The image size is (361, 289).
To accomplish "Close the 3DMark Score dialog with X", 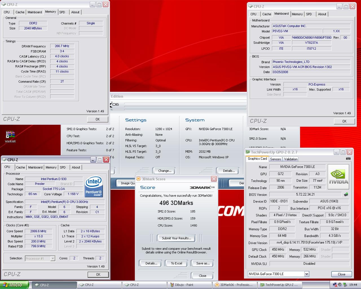I will (x=214, y=179).
